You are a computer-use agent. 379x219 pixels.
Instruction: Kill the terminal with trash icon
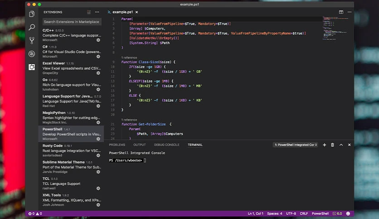(332, 145)
